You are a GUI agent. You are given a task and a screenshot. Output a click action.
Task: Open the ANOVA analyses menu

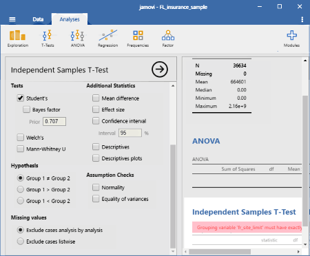pos(78,39)
